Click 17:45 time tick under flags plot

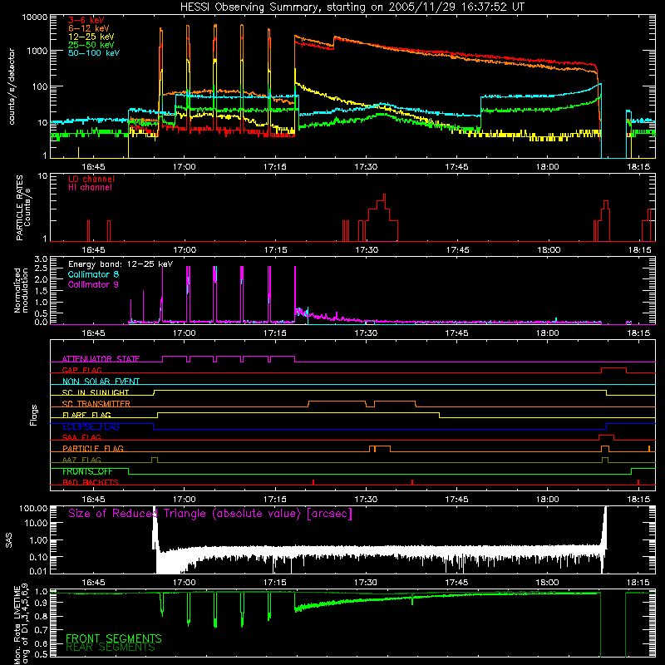pos(456,500)
